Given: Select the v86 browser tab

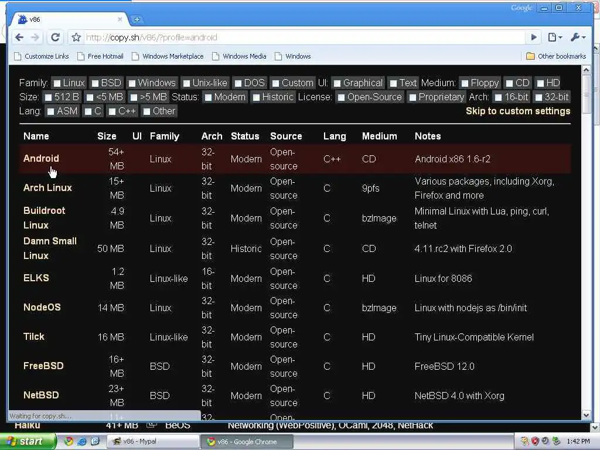Looking at the screenshot, I should [70, 19].
